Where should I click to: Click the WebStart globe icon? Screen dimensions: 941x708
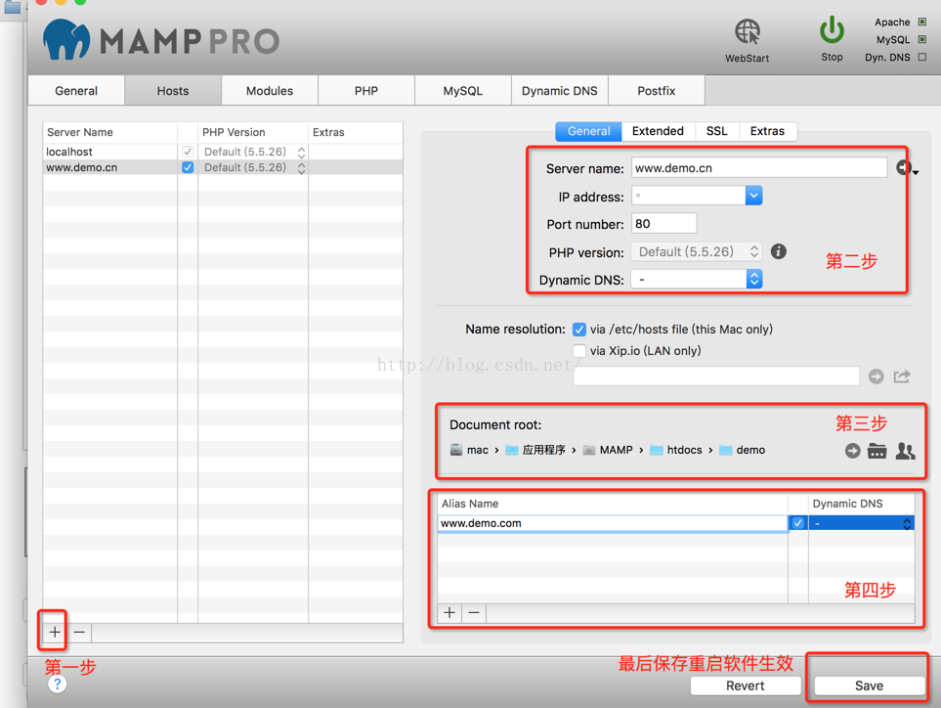(x=748, y=32)
